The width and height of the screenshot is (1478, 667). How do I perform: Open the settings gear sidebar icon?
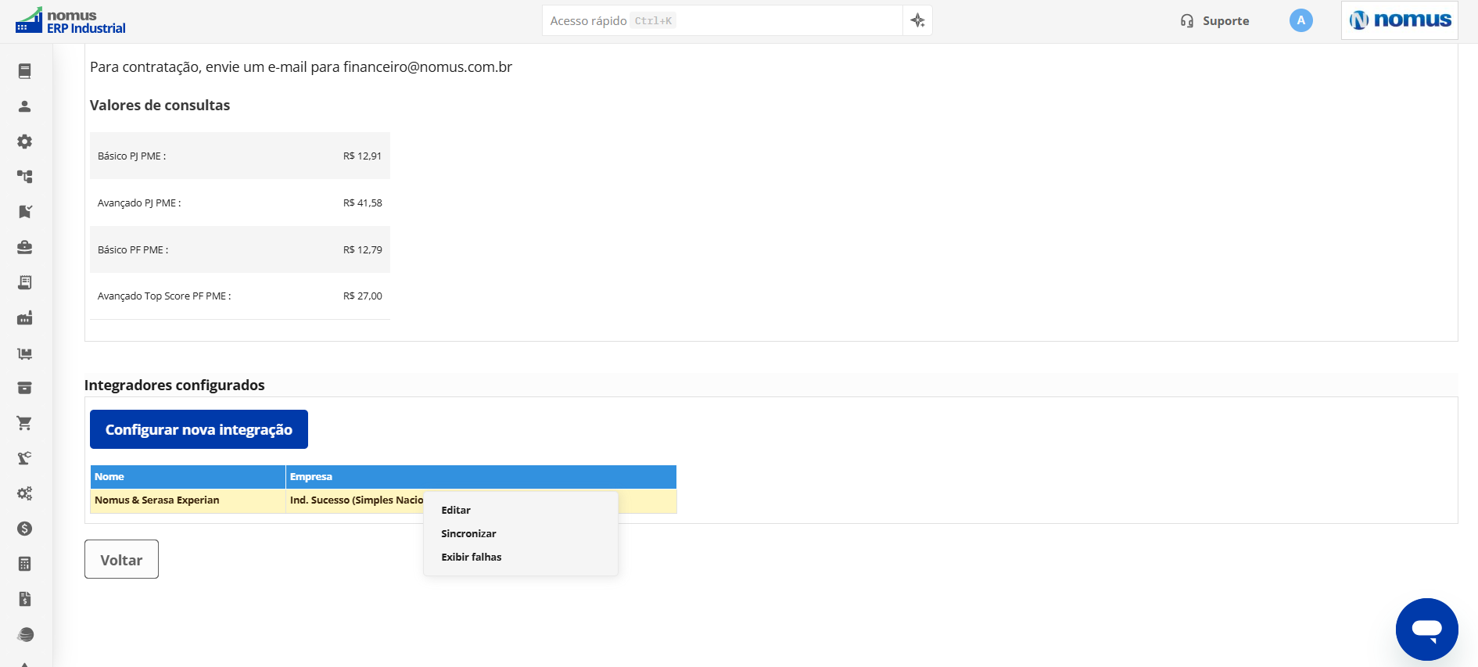click(25, 142)
